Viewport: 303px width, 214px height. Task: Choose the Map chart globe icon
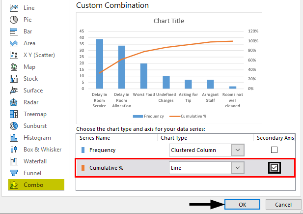coord(14,67)
